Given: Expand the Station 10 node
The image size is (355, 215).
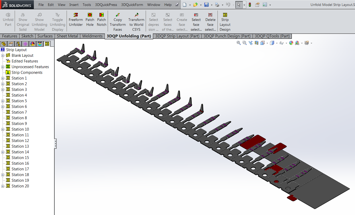Looking at the screenshot, I should coord(3,129).
